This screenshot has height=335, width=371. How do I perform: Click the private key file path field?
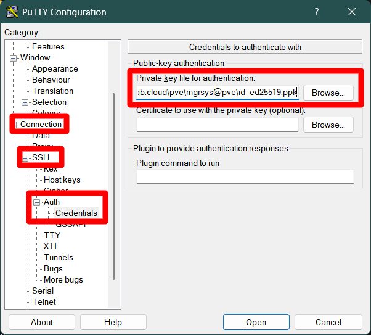(218, 92)
